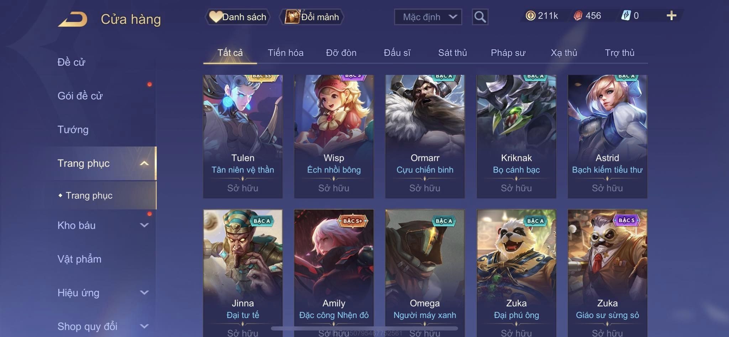The image size is (729, 337).
Task: Switch to the Sát thủ tab
Action: click(x=452, y=53)
